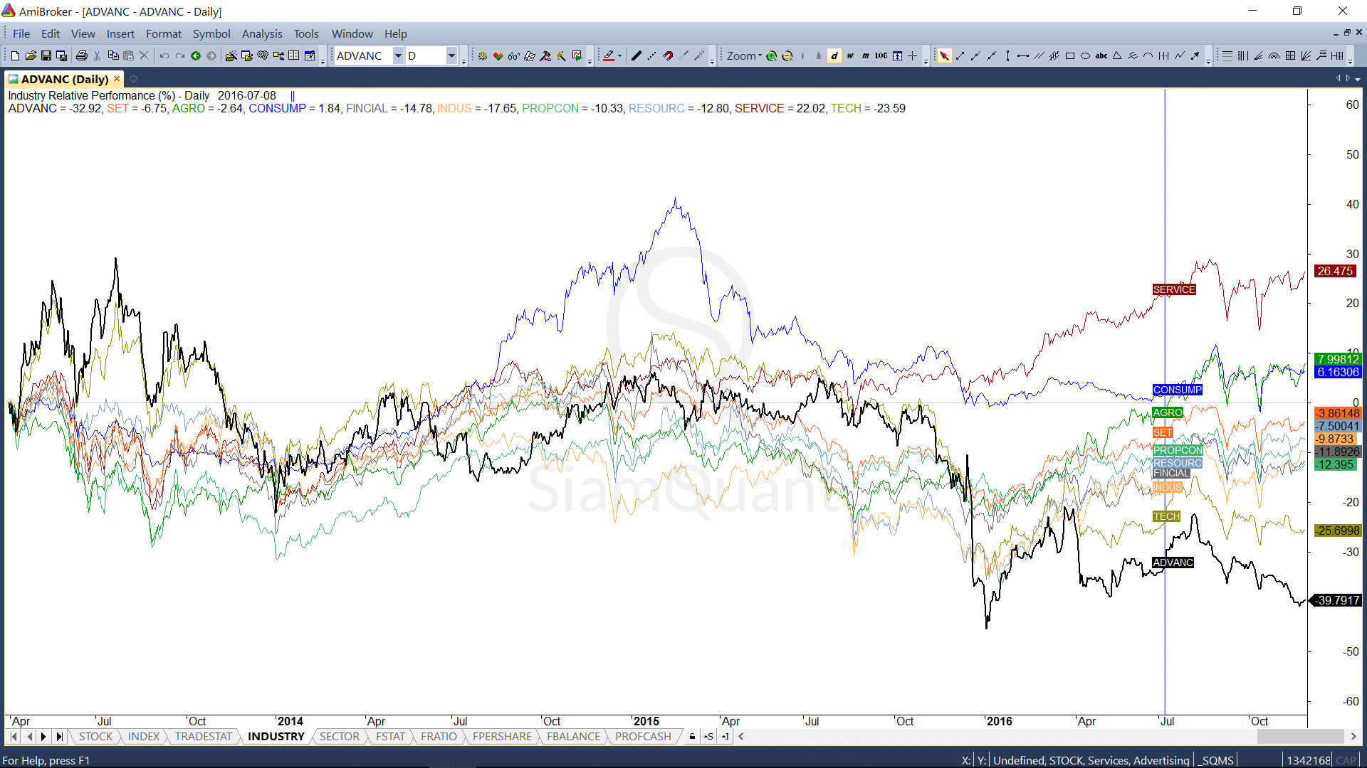Switch to the SECTOR sheet tab
Image resolution: width=1367 pixels, height=768 pixels.
339,736
